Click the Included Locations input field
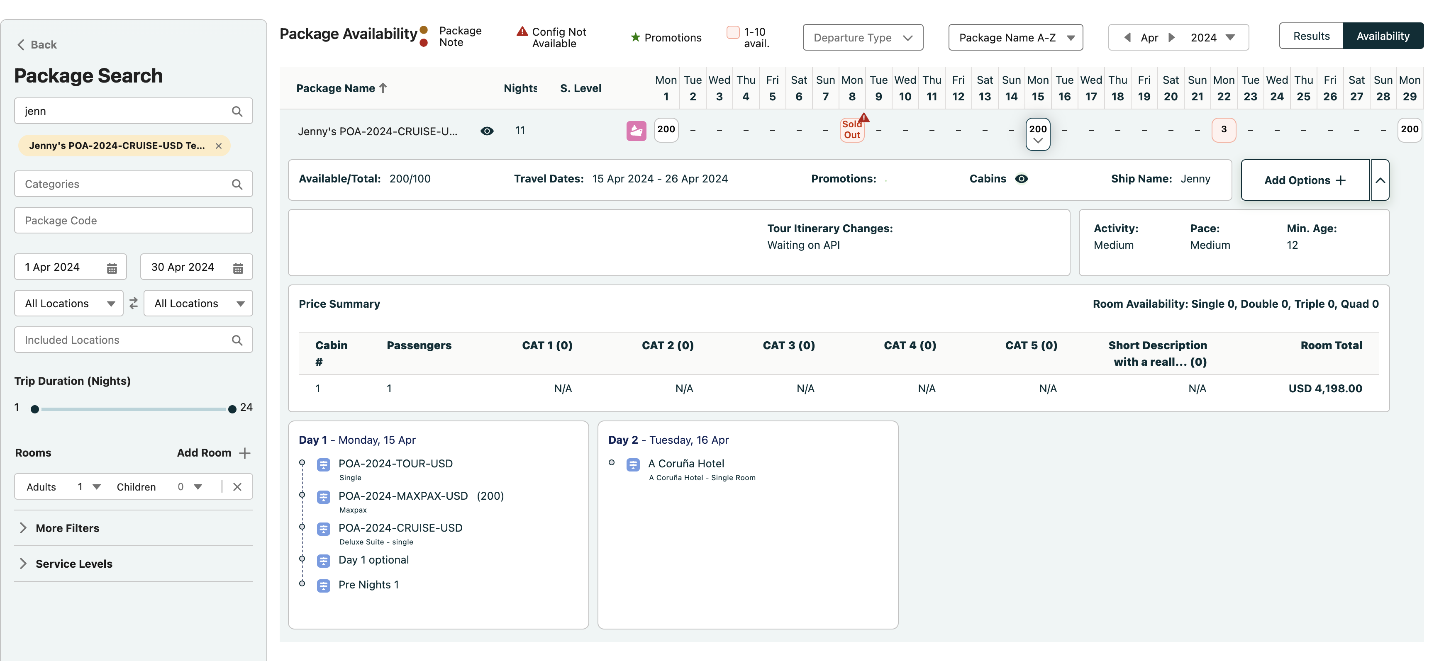This screenshot has width=1439, height=661. pyautogui.click(x=134, y=340)
